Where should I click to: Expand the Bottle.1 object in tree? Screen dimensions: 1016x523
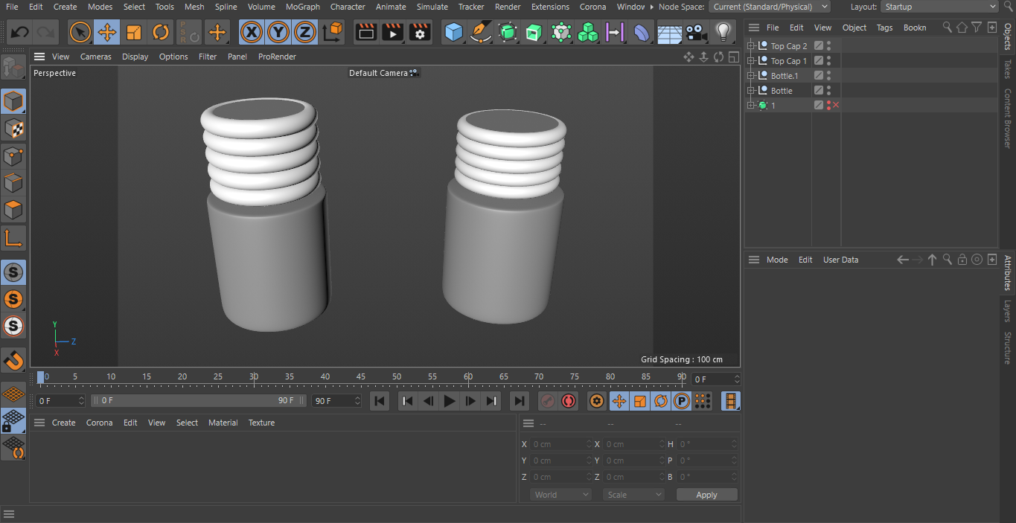[x=751, y=76]
